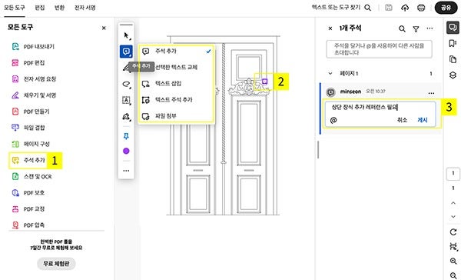The height and width of the screenshot is (280, 461).
Task: Click the zoom in icon
Action: coord(453,261)
